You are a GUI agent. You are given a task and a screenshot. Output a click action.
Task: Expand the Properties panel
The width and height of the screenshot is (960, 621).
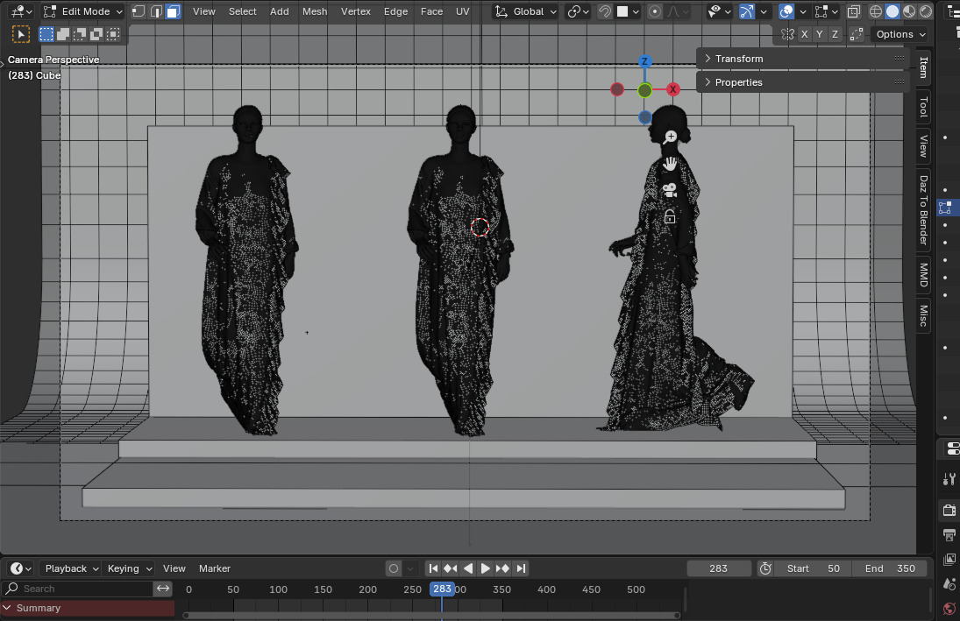click(803, 82)
